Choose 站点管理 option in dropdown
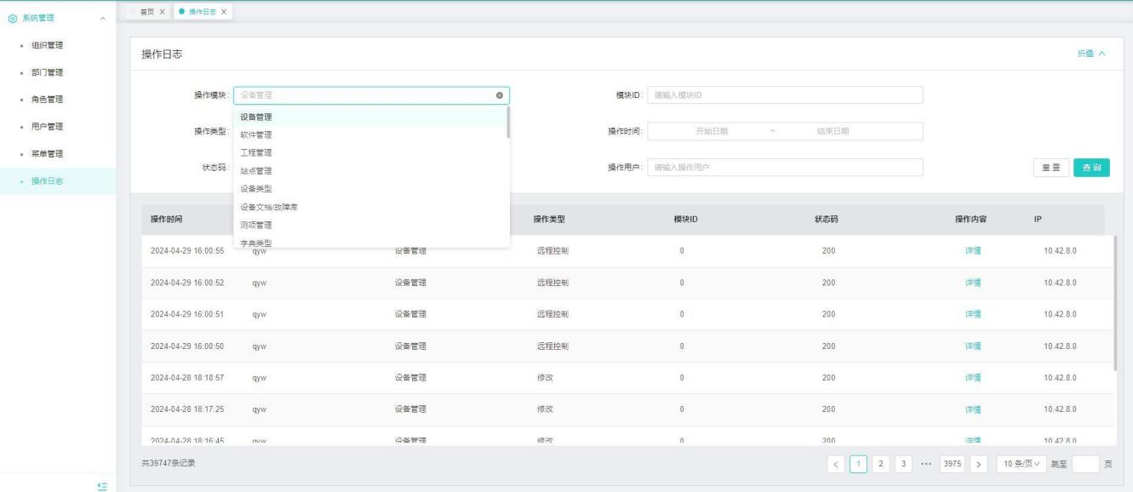The image size is (1133, 492). click(x=256, y=170)
